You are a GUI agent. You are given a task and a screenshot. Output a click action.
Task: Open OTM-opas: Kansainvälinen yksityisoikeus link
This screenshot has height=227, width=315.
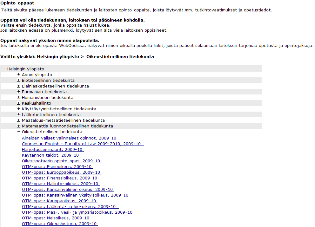point(76,195)
